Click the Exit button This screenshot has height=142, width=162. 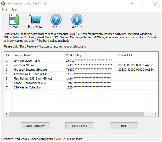pyautogui.click(x=124, y=126)
